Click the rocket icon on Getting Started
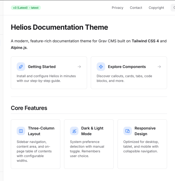This screenshot has height=181, width=175. point(21,67)
